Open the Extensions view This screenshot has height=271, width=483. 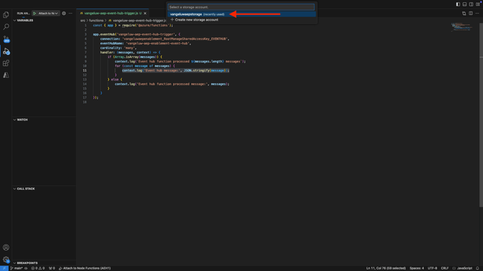pyautogui.click(x=6, y=63)
